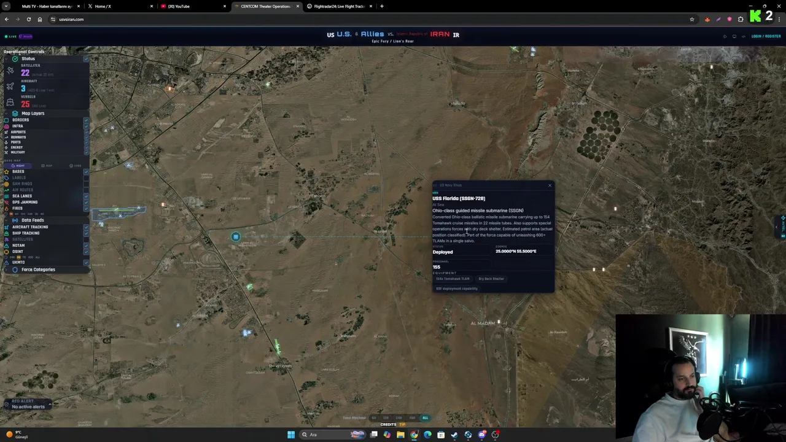
Task: Toggle the Ship Tracking checkbox
Action: [86, 233]
